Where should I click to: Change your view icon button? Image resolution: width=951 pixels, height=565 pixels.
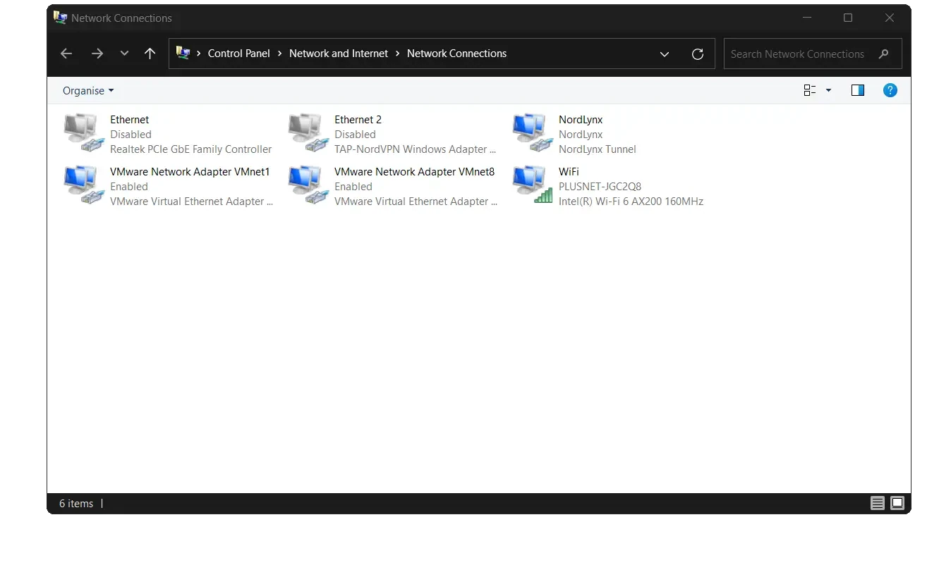tap(810, 90)
